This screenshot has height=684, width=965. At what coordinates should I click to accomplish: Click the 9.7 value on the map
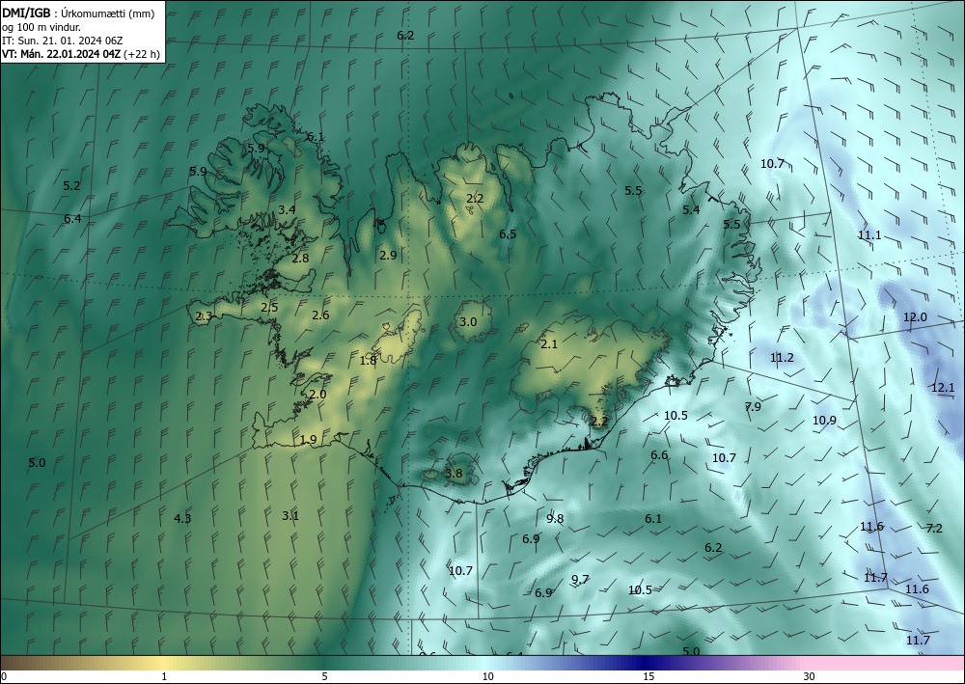[580, 580]
